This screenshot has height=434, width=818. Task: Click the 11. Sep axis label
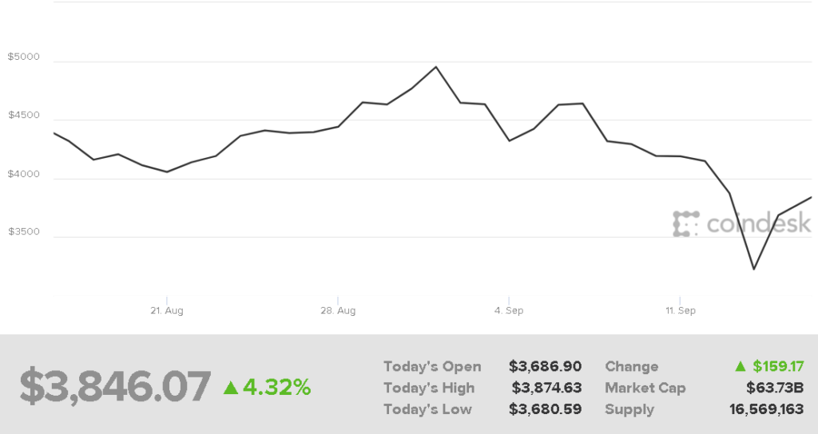(x=680, y=310)
